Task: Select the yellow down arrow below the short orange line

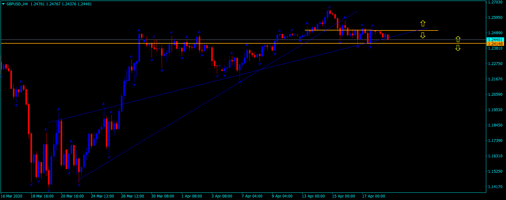Action: click(423, 35)
